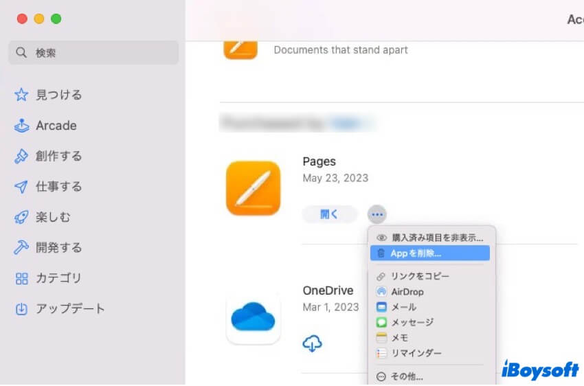Go to アップデート section label
Screen dimensions: 584x386
tap(70, 308)
